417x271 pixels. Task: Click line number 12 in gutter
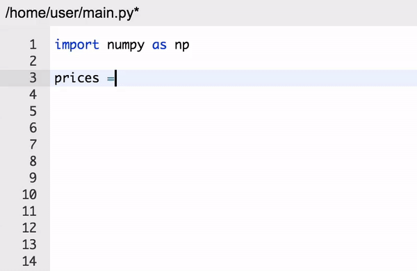click(x=29, y=228)
